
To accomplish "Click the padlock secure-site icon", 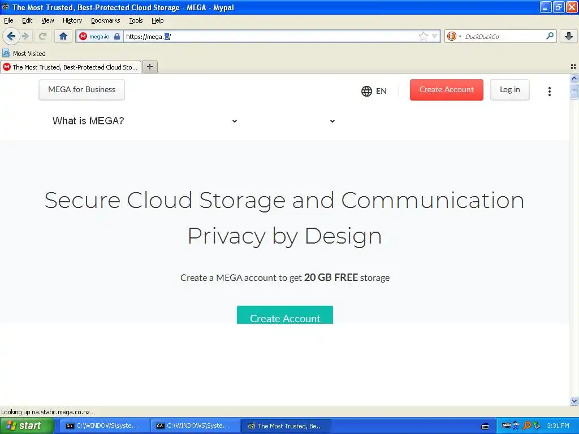I will (x=117, y=36).
